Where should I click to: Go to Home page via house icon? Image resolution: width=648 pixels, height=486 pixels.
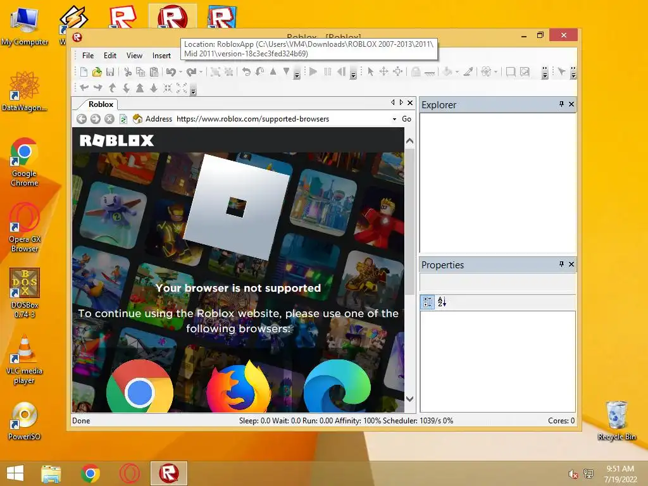tap(137, 119)
